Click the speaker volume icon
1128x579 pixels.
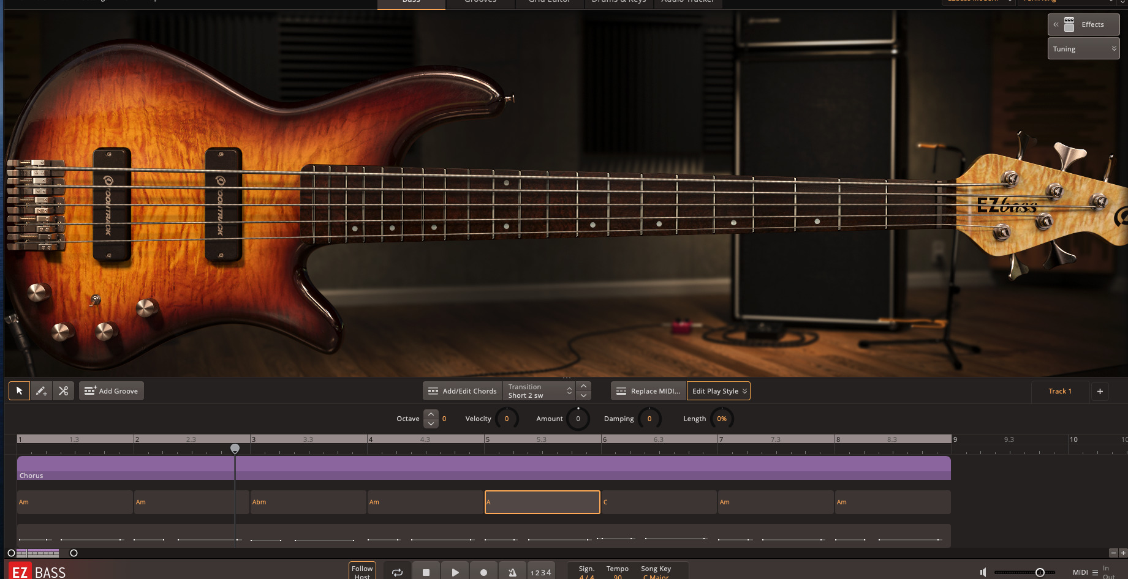pos(983,572)
